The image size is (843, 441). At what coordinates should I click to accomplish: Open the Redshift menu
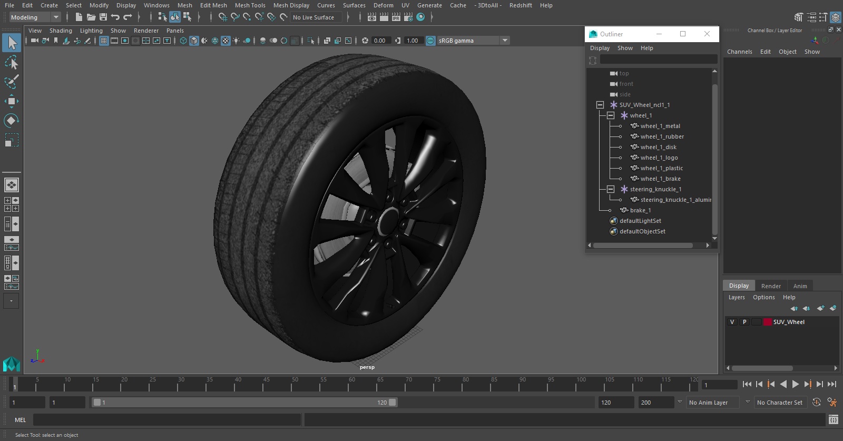point(521,5)
